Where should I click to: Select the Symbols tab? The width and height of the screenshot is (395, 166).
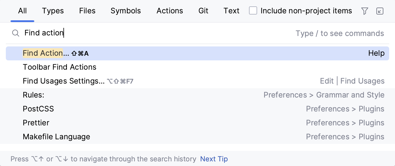(126, 11)
